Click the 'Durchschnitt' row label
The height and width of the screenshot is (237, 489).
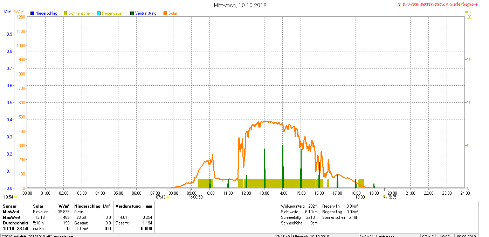pos(15,223)
